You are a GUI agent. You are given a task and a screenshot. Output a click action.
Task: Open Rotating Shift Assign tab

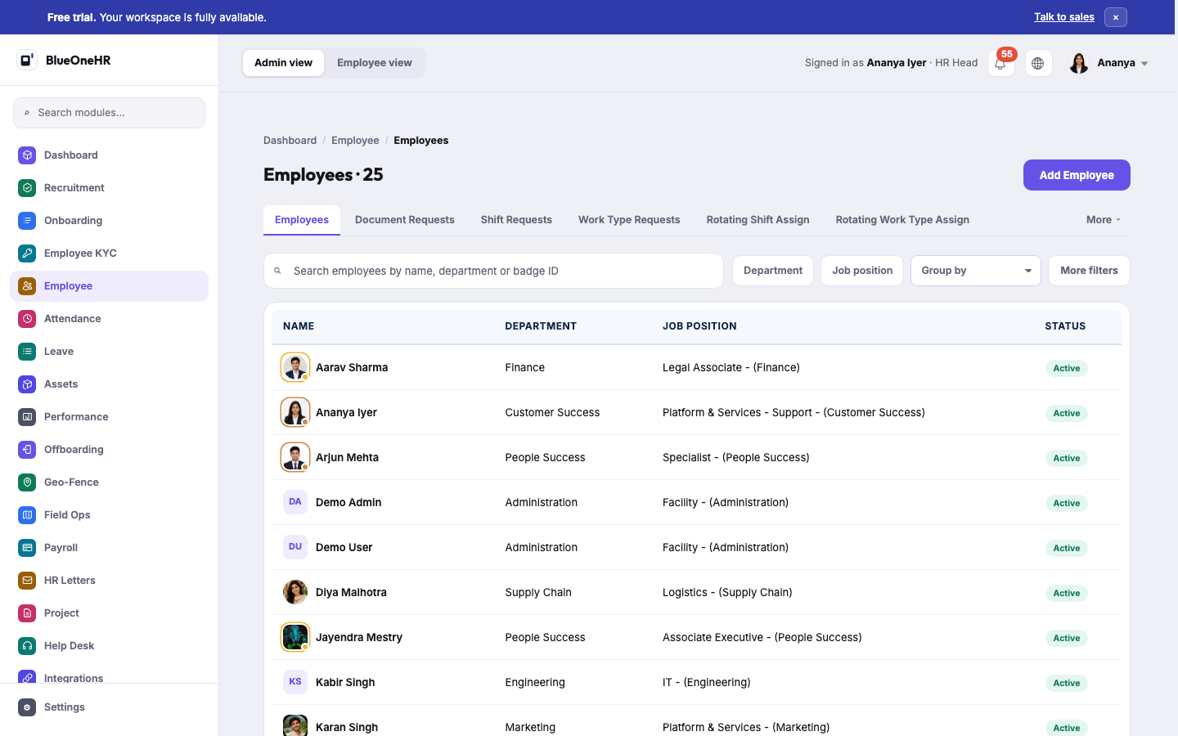(758, 220)
